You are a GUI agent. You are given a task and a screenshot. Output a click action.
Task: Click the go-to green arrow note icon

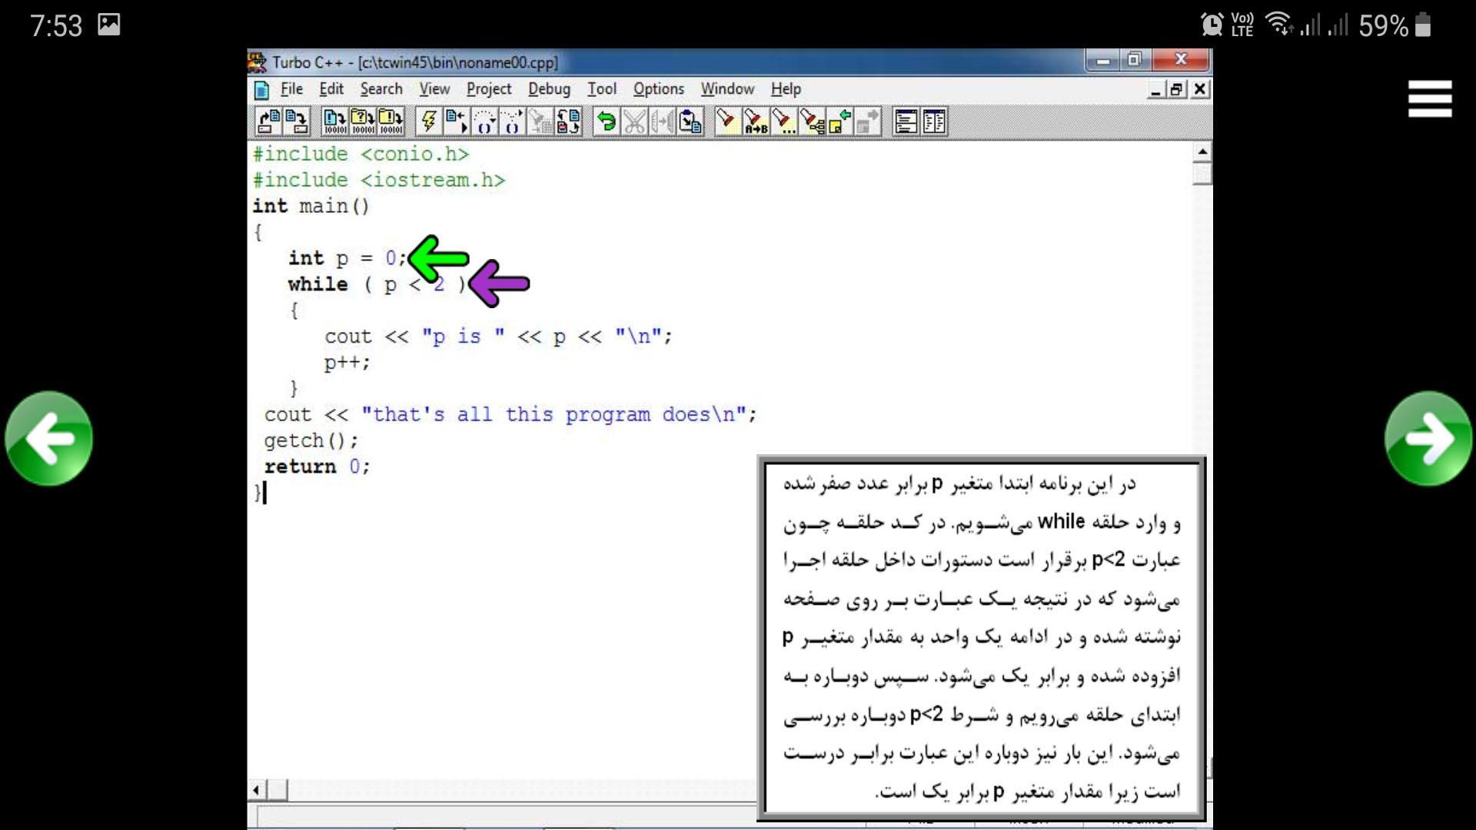click(x=839, y=121)
